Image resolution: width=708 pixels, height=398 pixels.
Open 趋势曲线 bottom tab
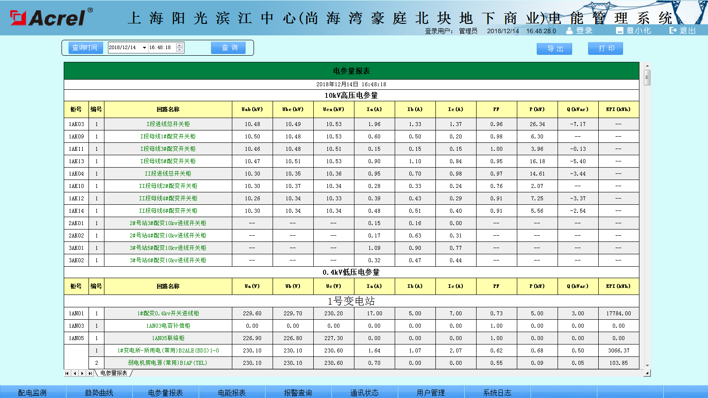[99, 392]
